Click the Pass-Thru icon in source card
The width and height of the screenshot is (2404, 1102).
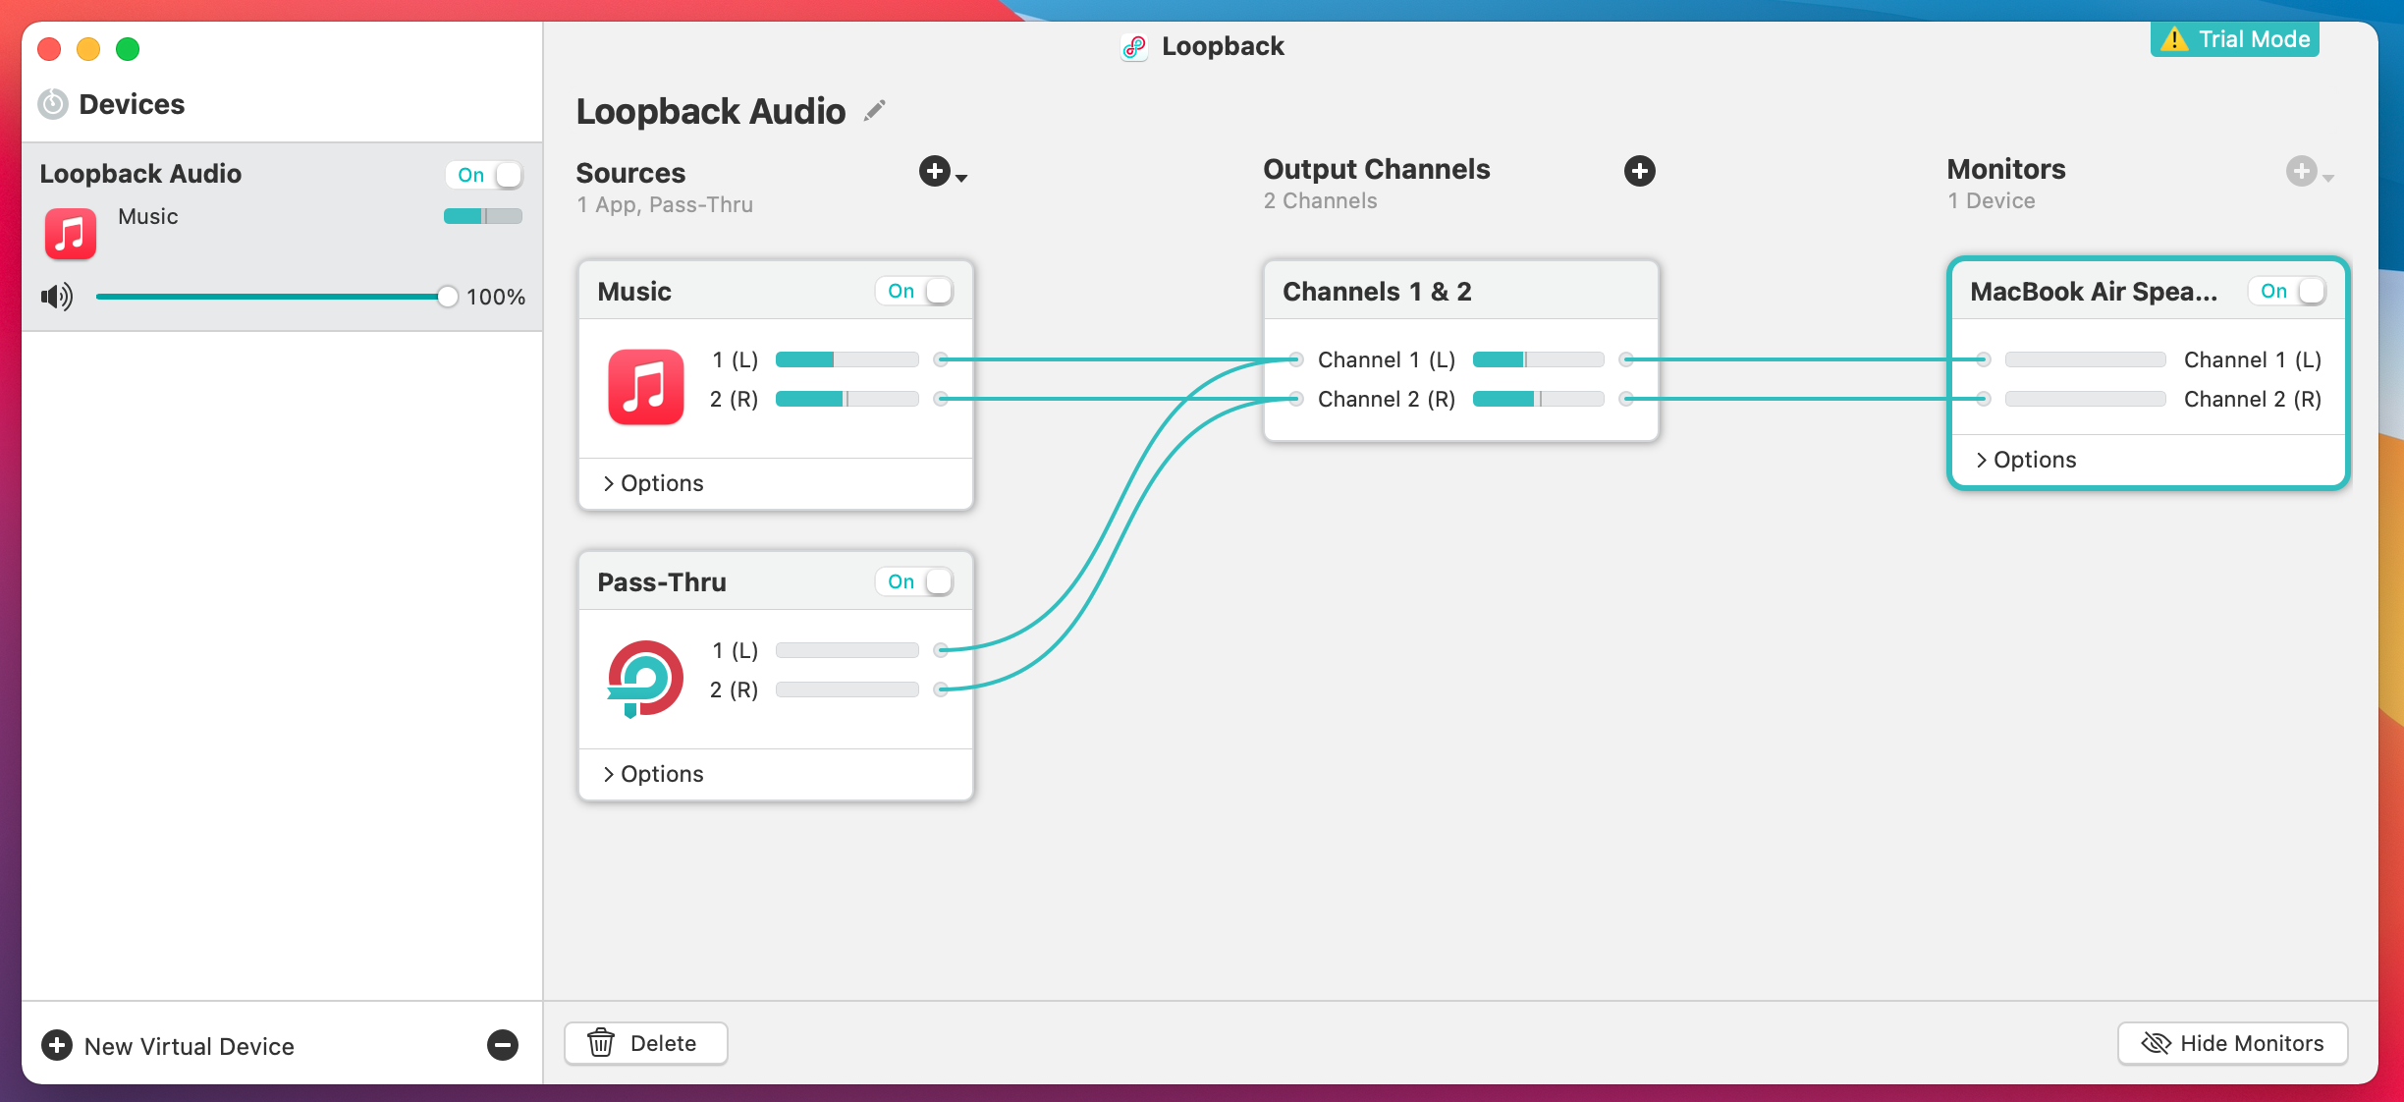coord(645,679)
